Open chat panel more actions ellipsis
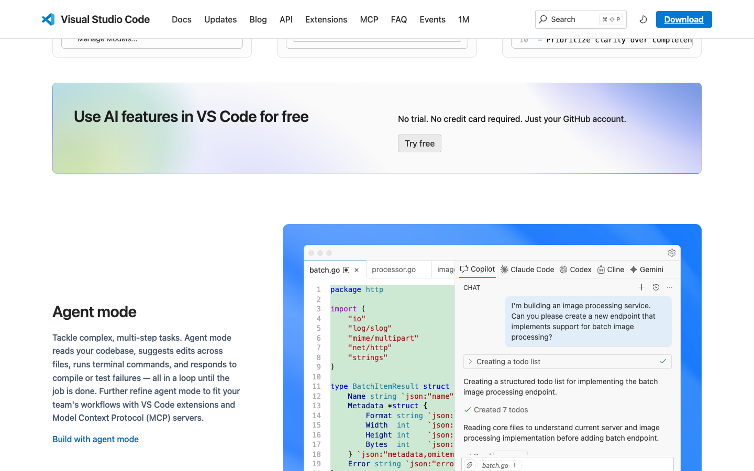This screenshot has height=471, width=754. coord(670,287)
